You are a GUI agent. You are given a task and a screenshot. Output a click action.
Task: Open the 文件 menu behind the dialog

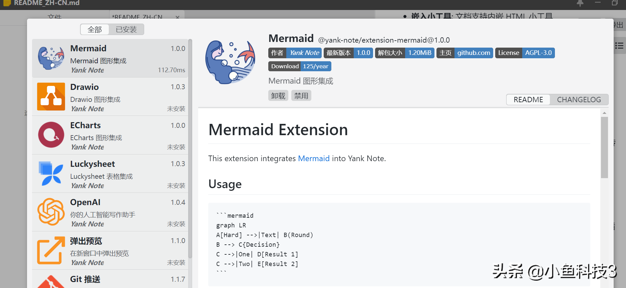tap(55, 17)
